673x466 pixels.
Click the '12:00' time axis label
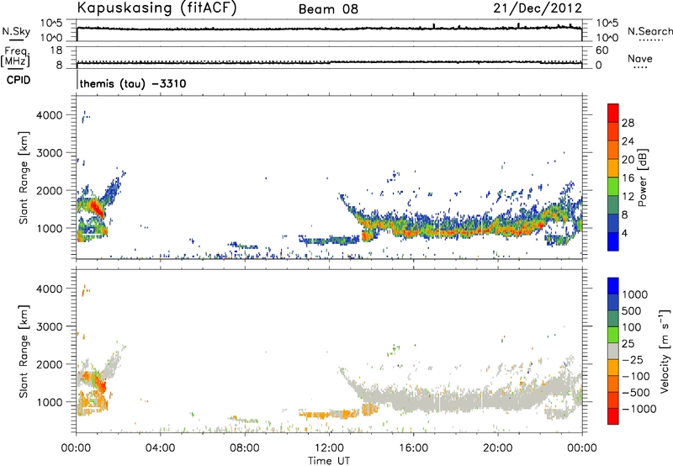coord(329,448)
